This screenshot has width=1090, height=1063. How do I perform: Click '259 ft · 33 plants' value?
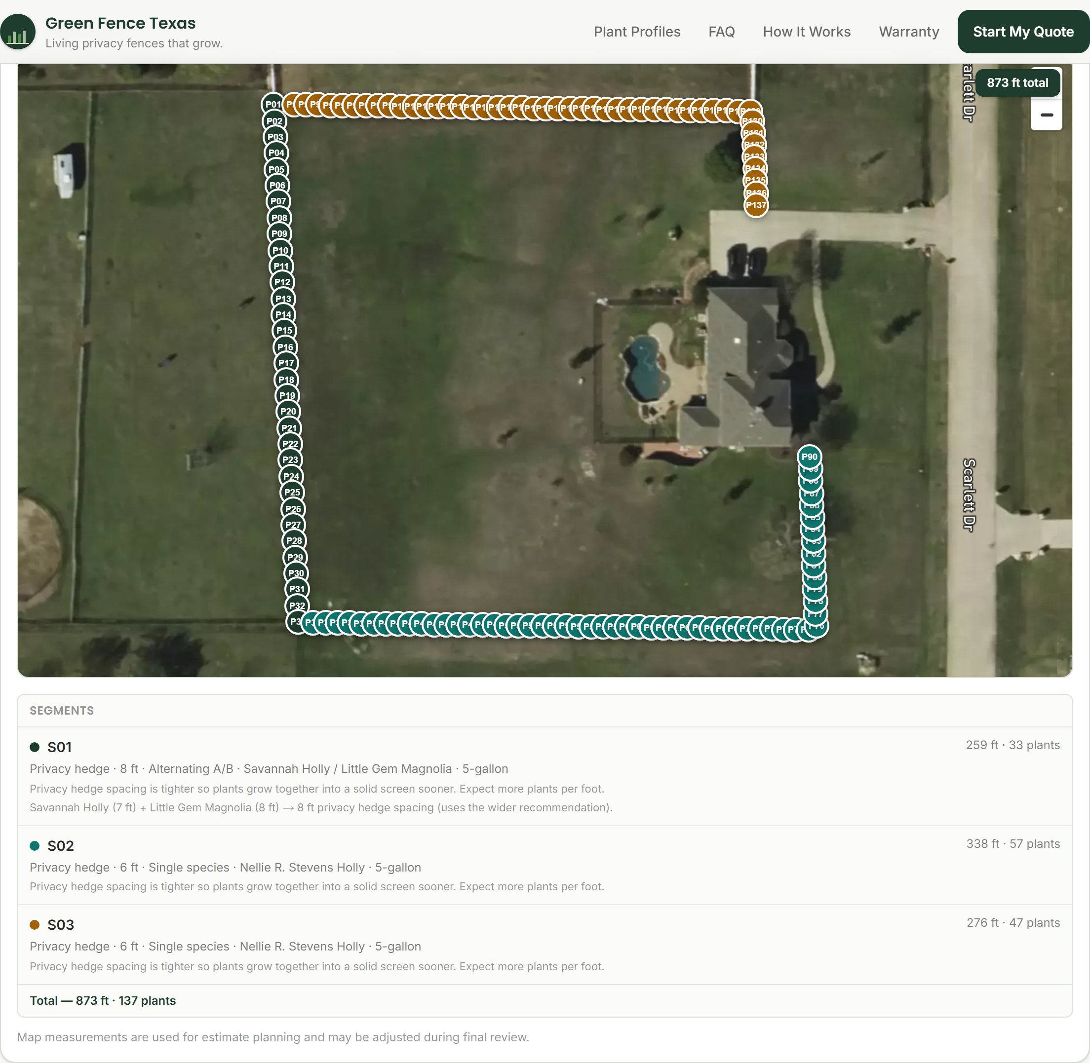pyautogui.click(x=1012, y=745)
